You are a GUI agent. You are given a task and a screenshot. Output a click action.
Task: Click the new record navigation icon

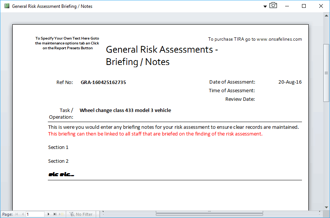pos(61,214)
